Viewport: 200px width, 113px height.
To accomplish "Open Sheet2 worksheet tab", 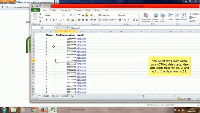I will 55,96.
